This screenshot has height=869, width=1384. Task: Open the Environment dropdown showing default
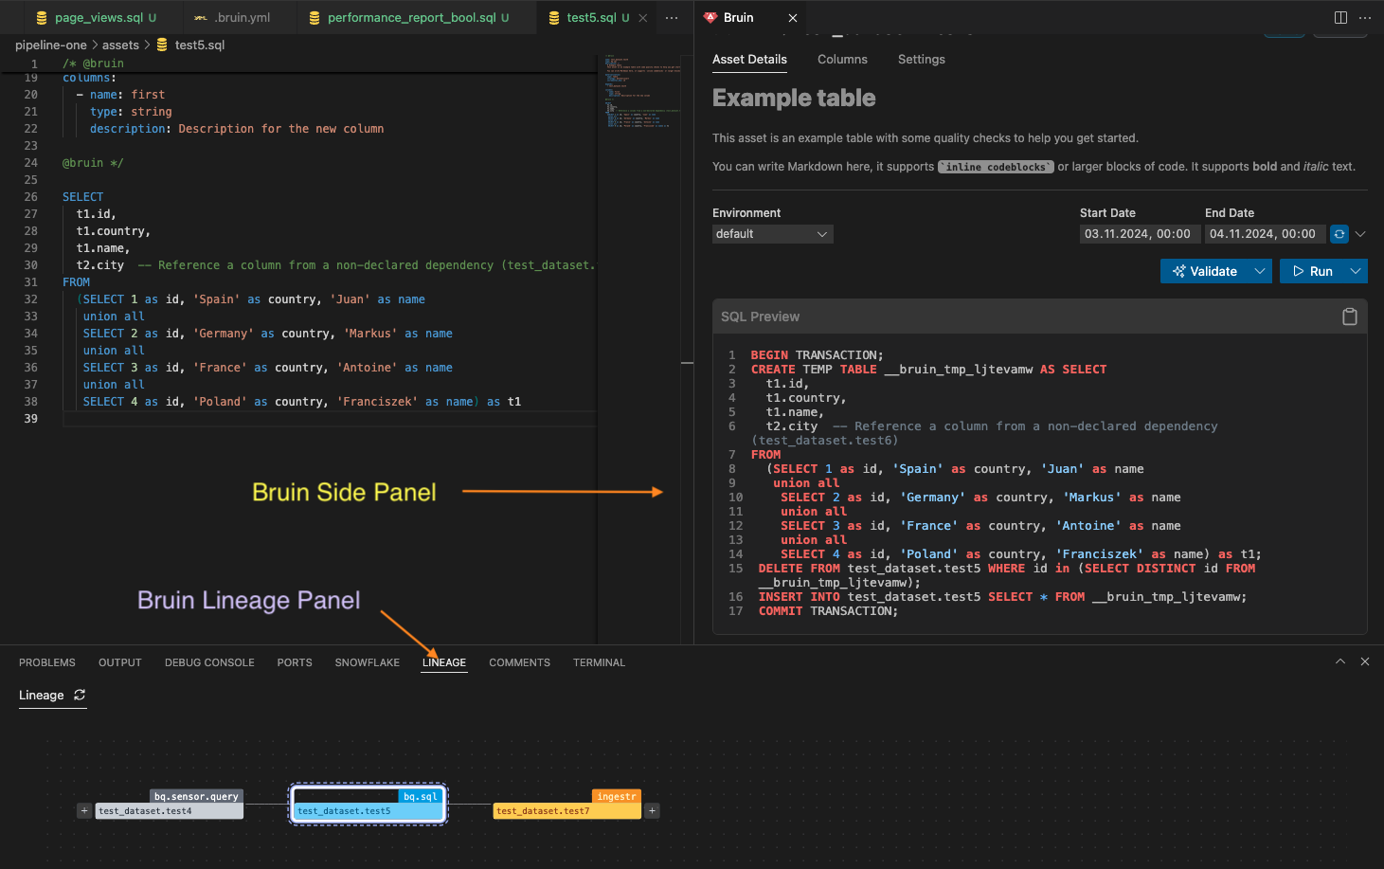coord(772,234)
